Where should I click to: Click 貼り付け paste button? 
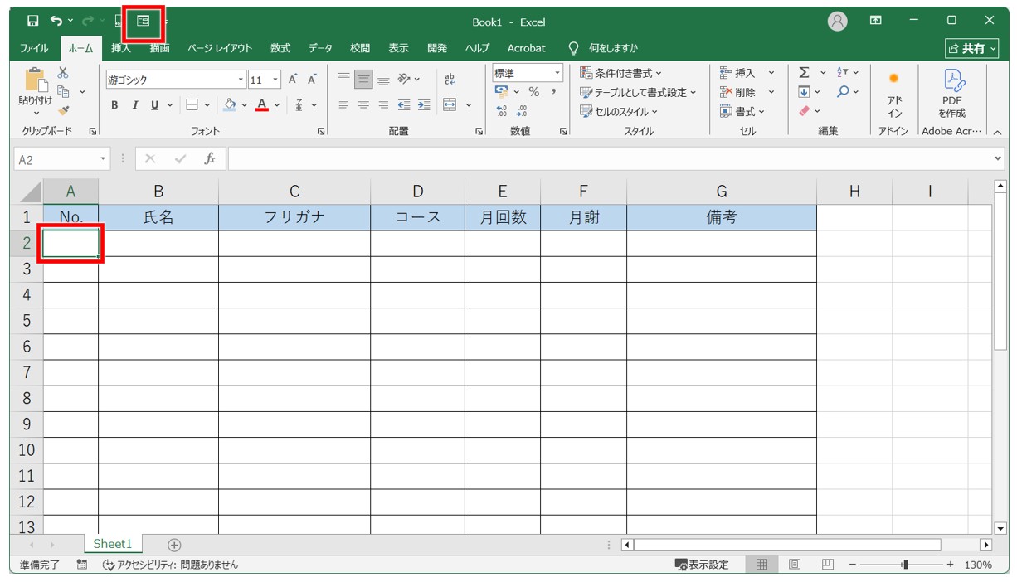(x=35, y=90)
